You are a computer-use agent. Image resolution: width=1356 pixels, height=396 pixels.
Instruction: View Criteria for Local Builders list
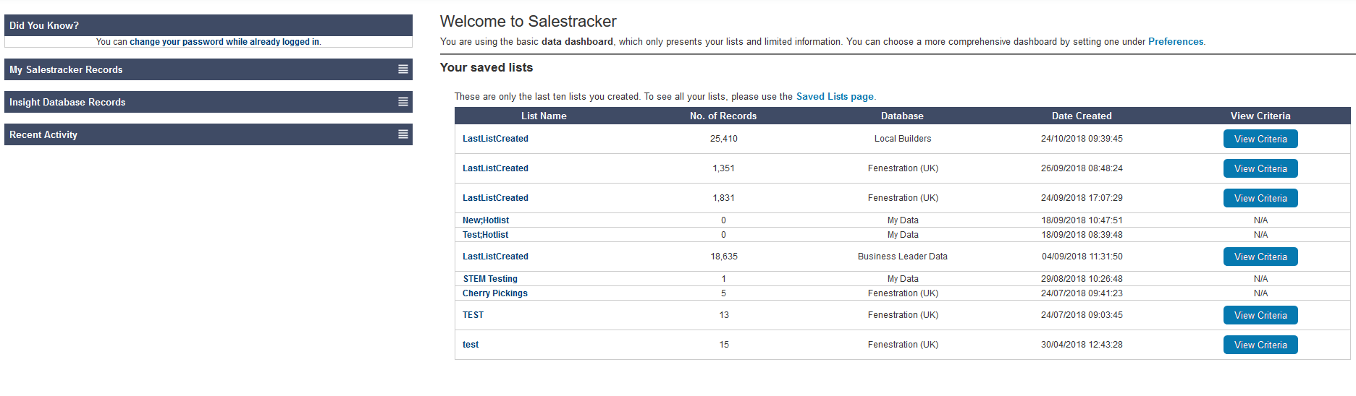pyautogui.click(x=1260, y=139)
